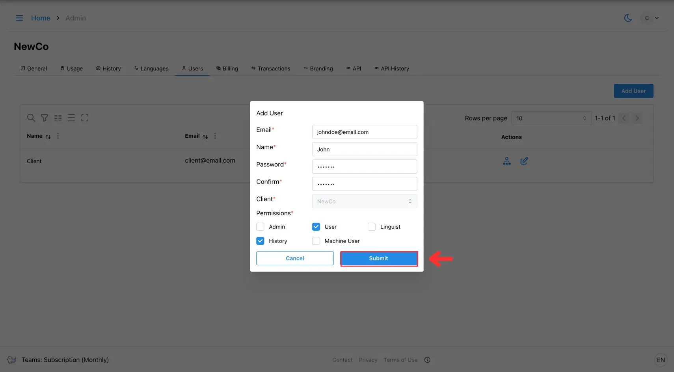Image resolution: width=674 pixels, height=372 pixels.
Task: Switch to the Usage tab
Action: (x=71, y=68)
